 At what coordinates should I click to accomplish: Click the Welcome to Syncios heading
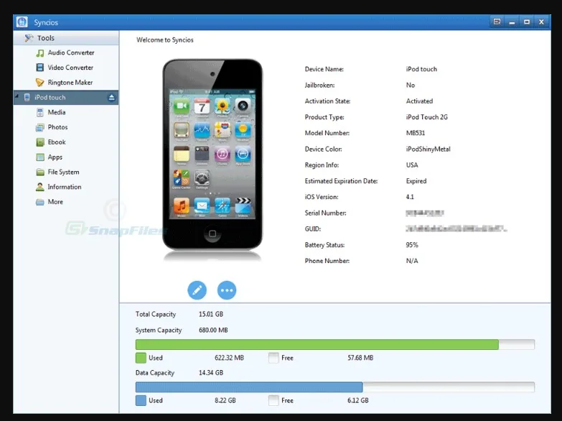165,40
